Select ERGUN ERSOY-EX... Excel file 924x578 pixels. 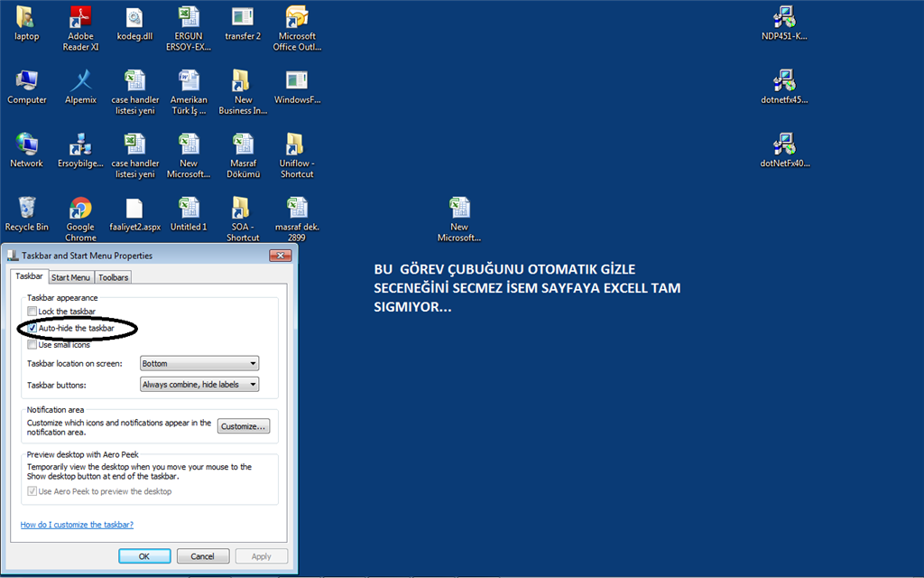click(189, 18)
